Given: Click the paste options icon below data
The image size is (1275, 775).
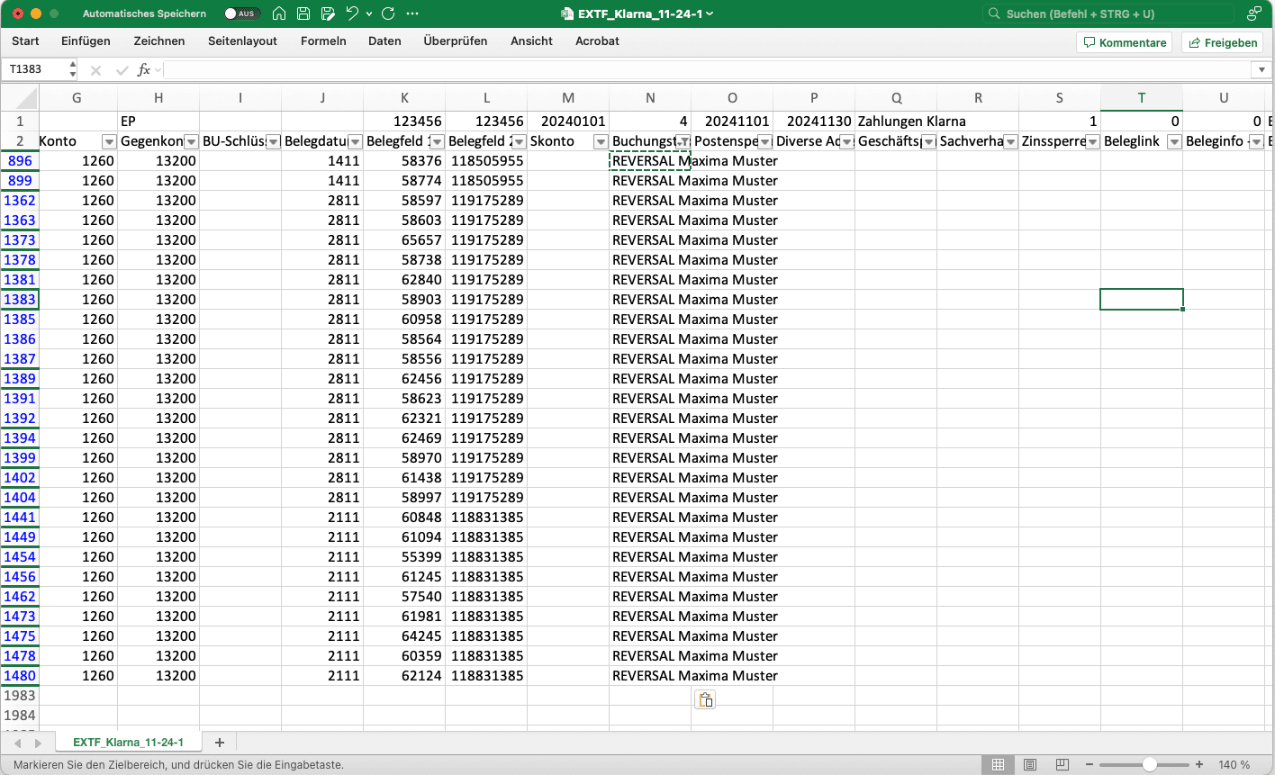Looking at the screenshot, I should click(x=705, y=700).
